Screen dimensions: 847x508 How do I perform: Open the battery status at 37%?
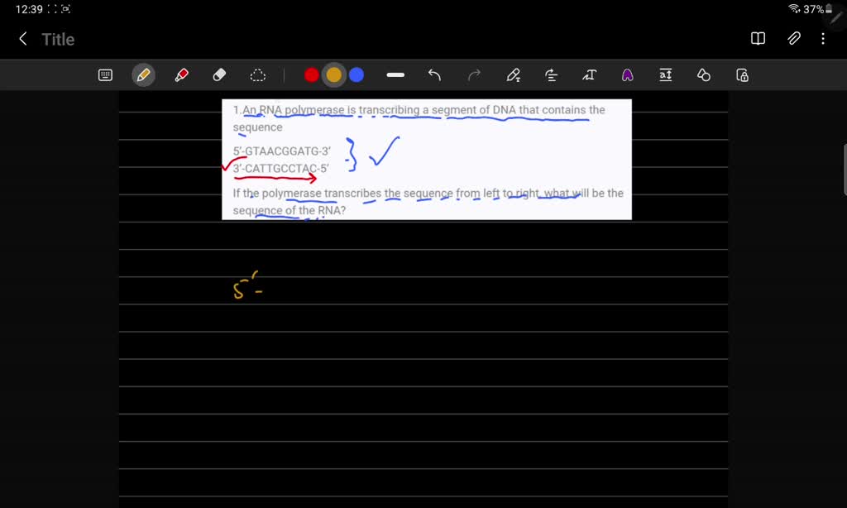tap(813, 9)
